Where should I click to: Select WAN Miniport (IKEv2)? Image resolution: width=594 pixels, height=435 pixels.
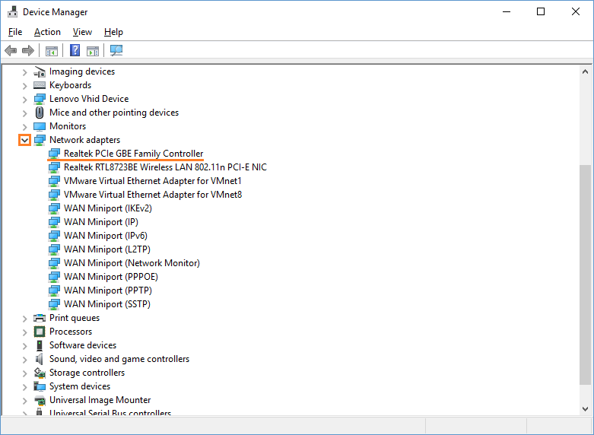(107, 208)
